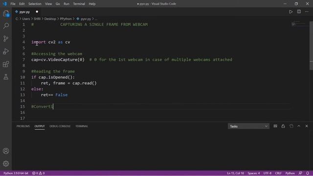Switch to the PROBLEMS tab

23,126
